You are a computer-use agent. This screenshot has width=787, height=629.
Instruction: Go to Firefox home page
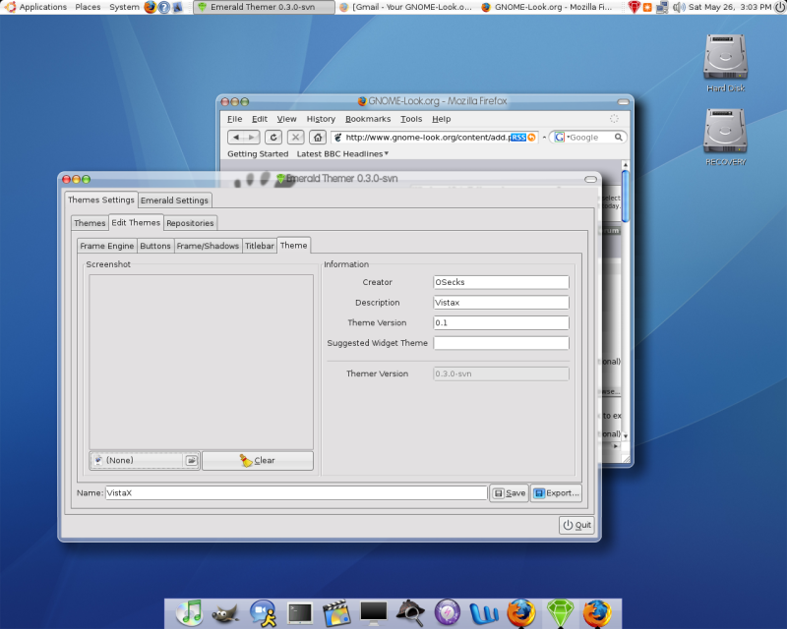pos(318,137)
